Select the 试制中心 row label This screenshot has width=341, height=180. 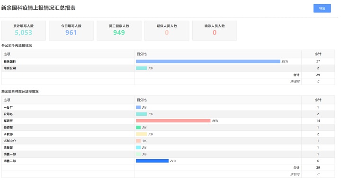click(x=9, y=141)
